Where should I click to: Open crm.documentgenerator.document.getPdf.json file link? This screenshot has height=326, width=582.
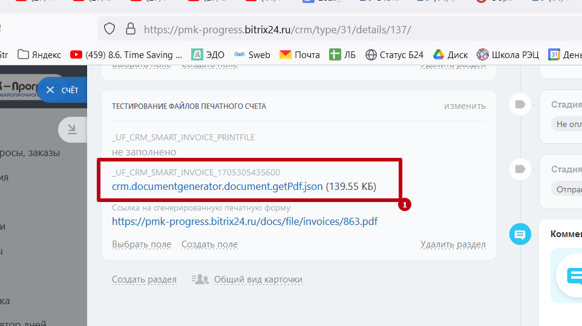pos(217,186)
